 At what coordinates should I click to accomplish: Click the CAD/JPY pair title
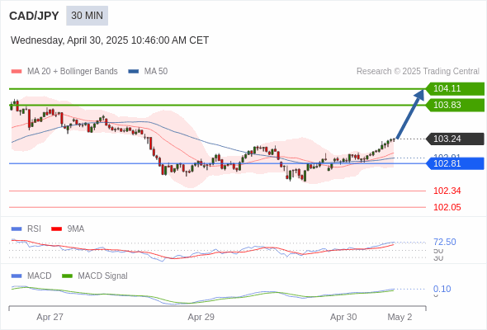click(x=34, y=16)
